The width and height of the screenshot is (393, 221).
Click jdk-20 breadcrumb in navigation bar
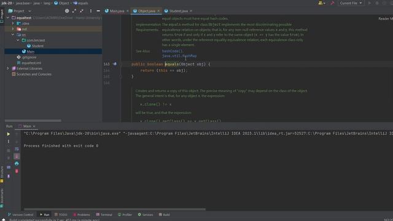(7, 3)
